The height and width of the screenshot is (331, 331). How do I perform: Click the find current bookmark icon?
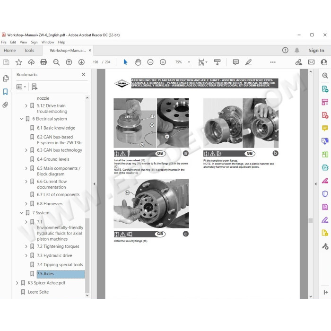click(x=35, y=87)
